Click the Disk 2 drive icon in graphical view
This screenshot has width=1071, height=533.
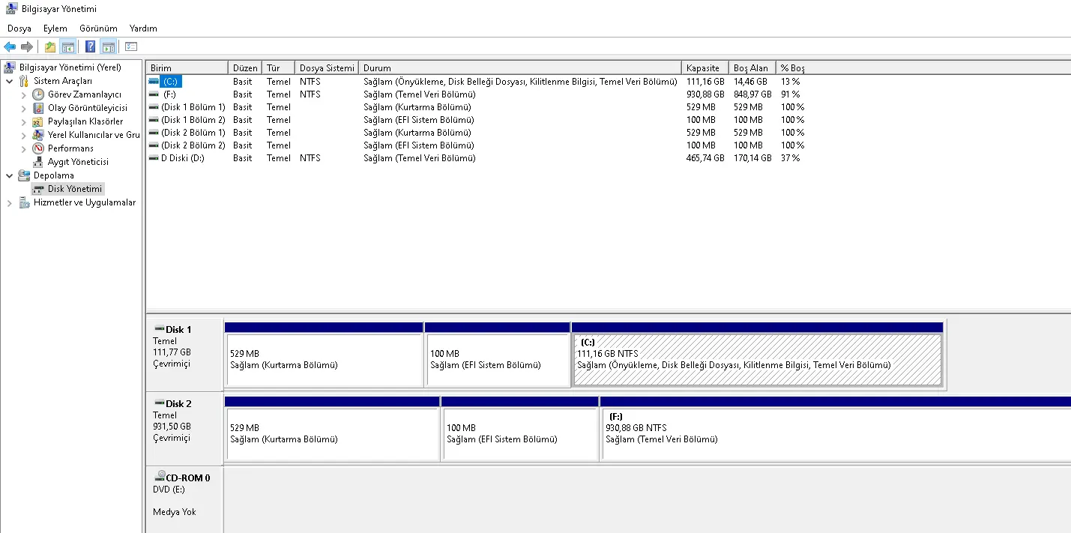pos(159,403)
